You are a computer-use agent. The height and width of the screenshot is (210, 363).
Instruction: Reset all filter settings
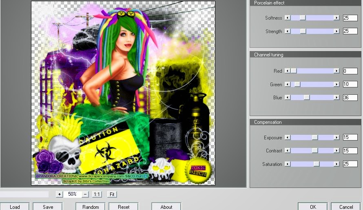pos(124,207)
